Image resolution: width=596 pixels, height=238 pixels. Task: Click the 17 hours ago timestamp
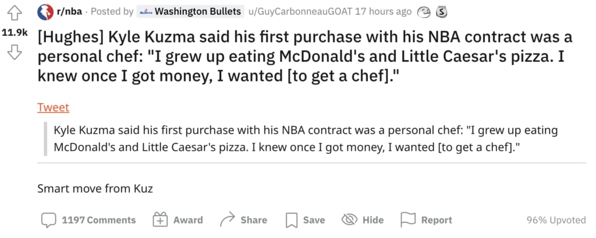click(383, 12)
